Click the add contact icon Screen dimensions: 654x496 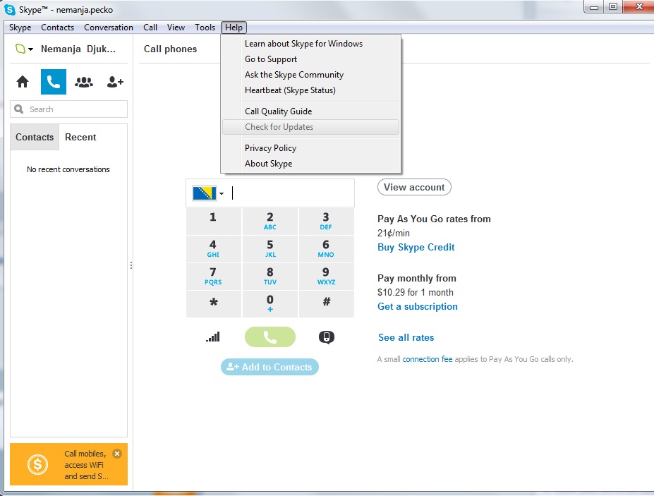[x=115, y=82]
